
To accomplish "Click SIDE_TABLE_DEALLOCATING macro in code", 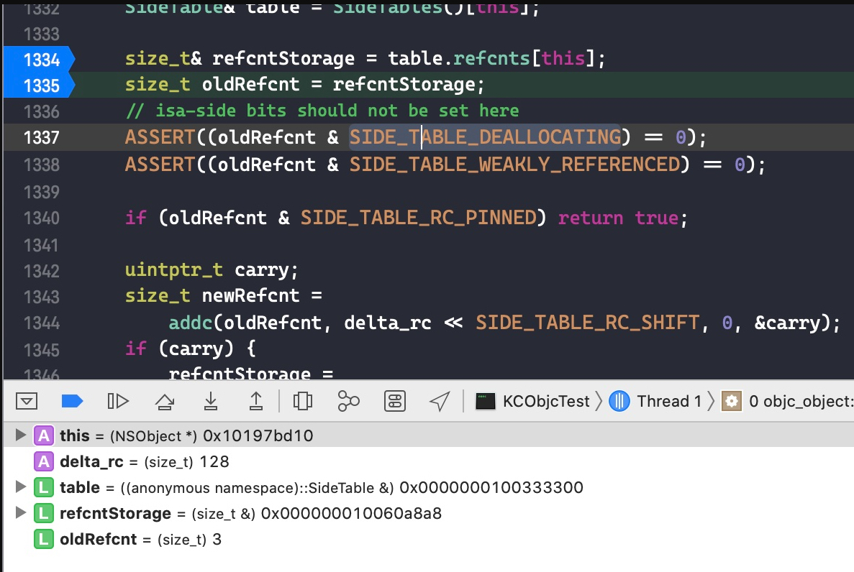I will [485, 137].
